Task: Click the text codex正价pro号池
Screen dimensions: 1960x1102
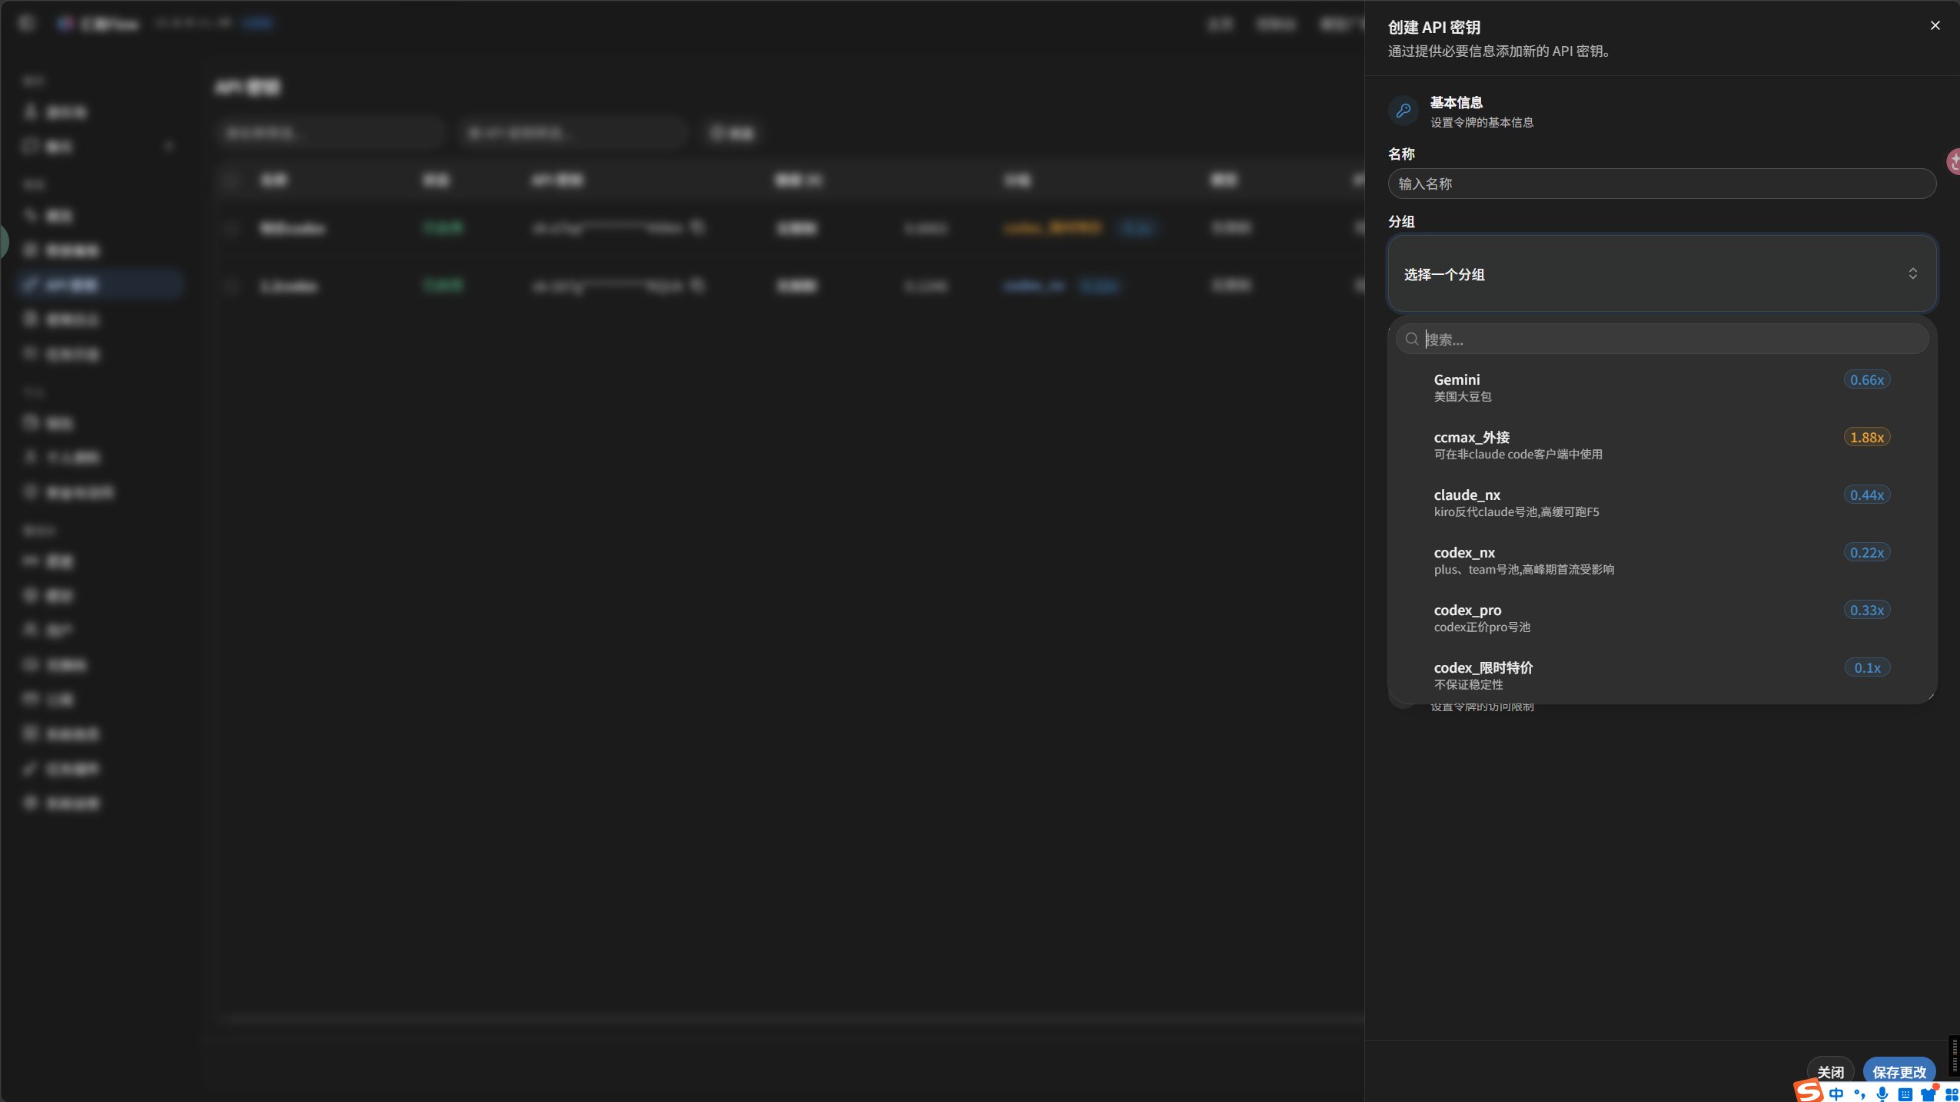Action: 1482,627
